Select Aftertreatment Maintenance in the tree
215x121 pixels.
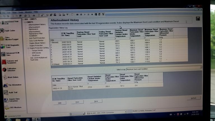(x=34, y=28)
